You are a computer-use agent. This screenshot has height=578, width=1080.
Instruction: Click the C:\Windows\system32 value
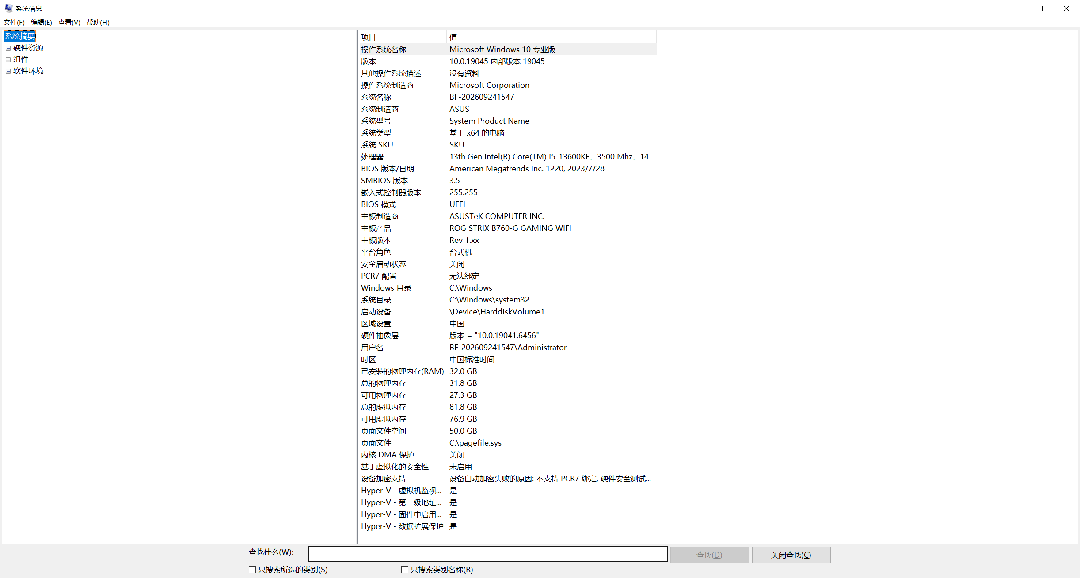489,300
